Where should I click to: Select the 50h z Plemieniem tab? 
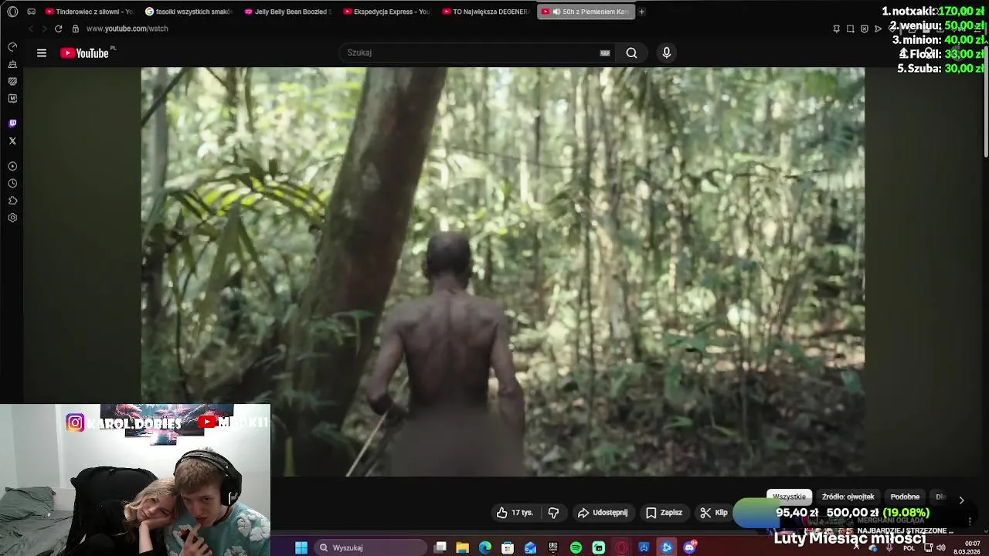586,12
